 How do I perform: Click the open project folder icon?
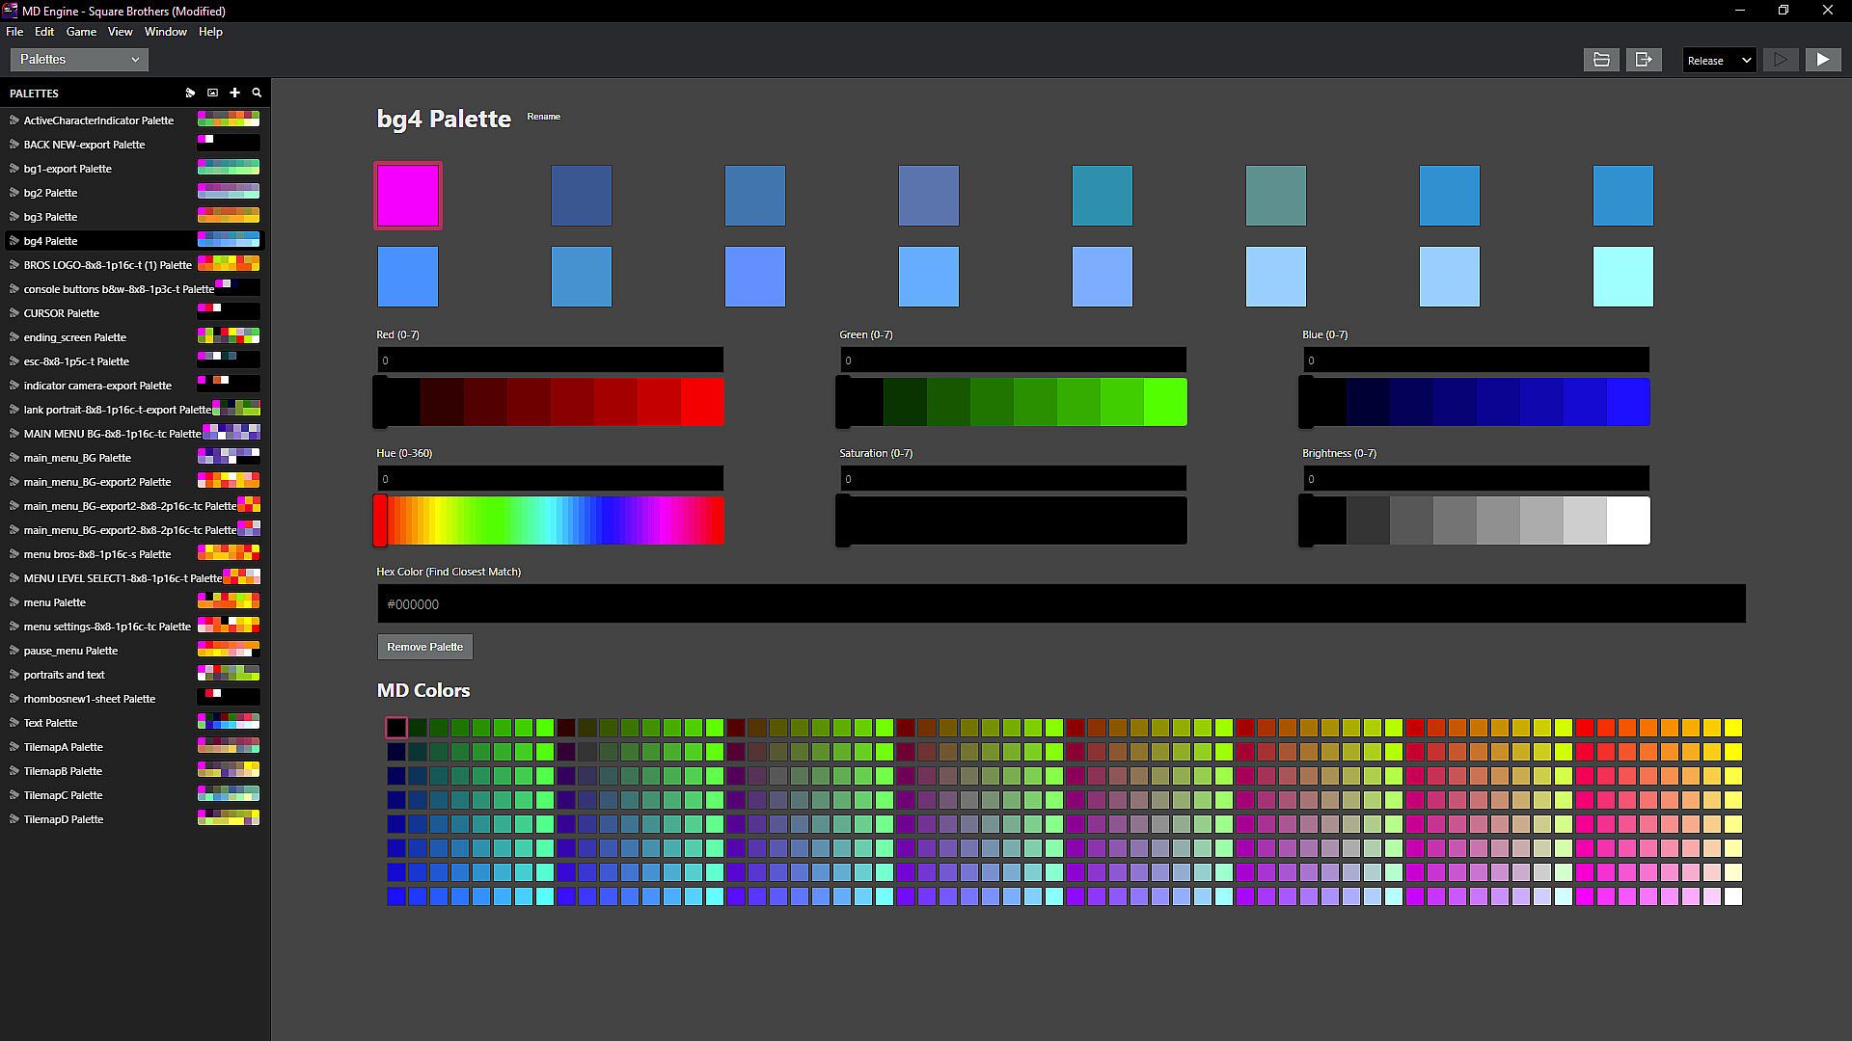point(1601,60)
